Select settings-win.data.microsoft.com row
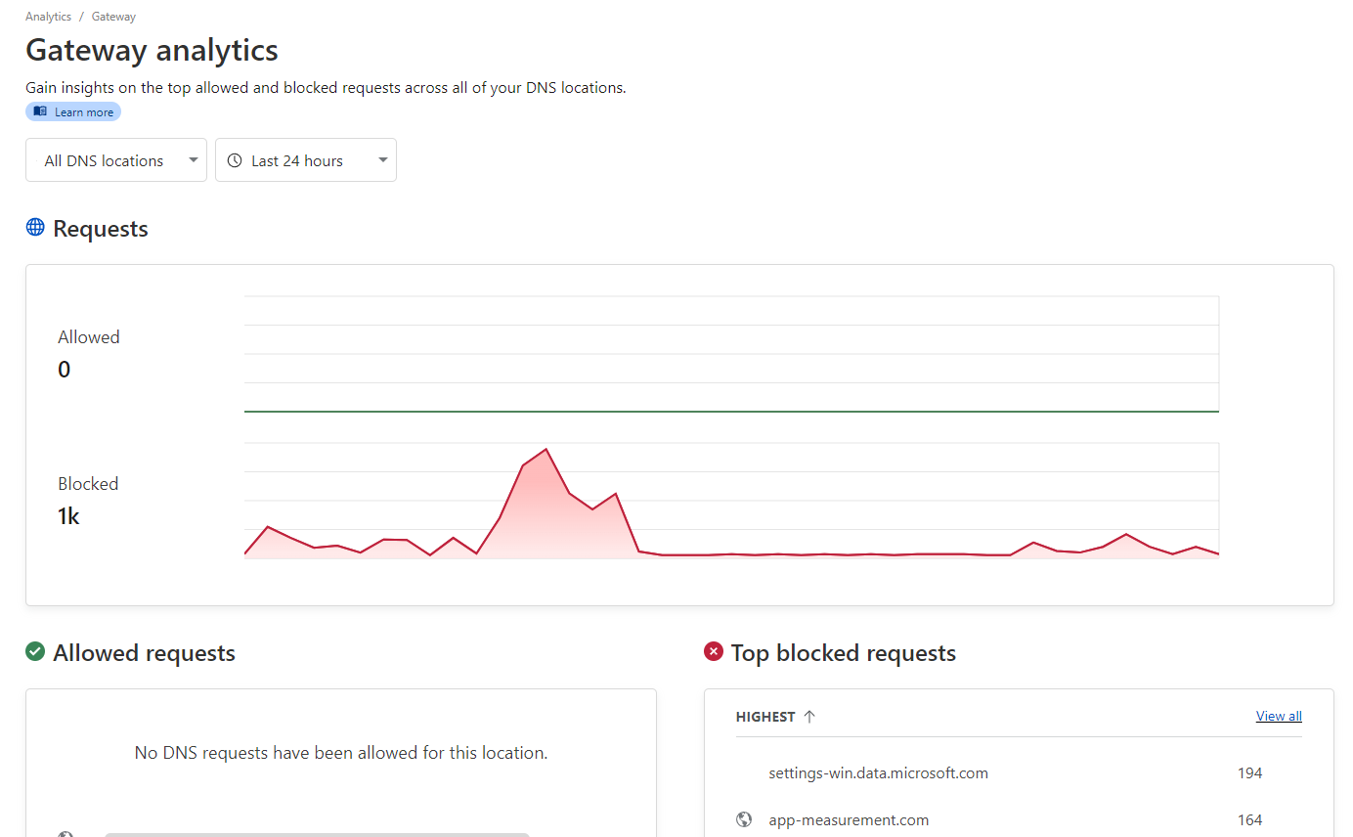 click(x=1019, y=772)
